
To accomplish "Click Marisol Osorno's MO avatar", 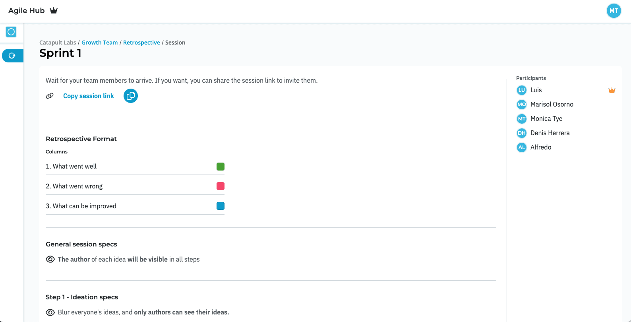I will pyautogui.click(x=521, y=105).
